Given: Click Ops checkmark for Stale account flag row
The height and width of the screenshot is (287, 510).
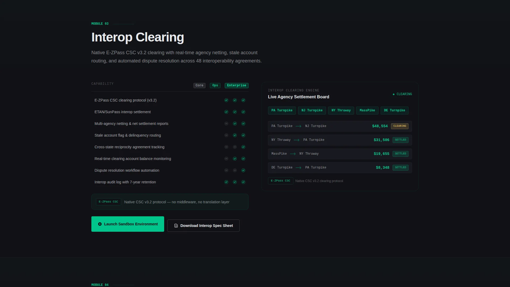Looking at the screenshot, I should coord(235,135).
